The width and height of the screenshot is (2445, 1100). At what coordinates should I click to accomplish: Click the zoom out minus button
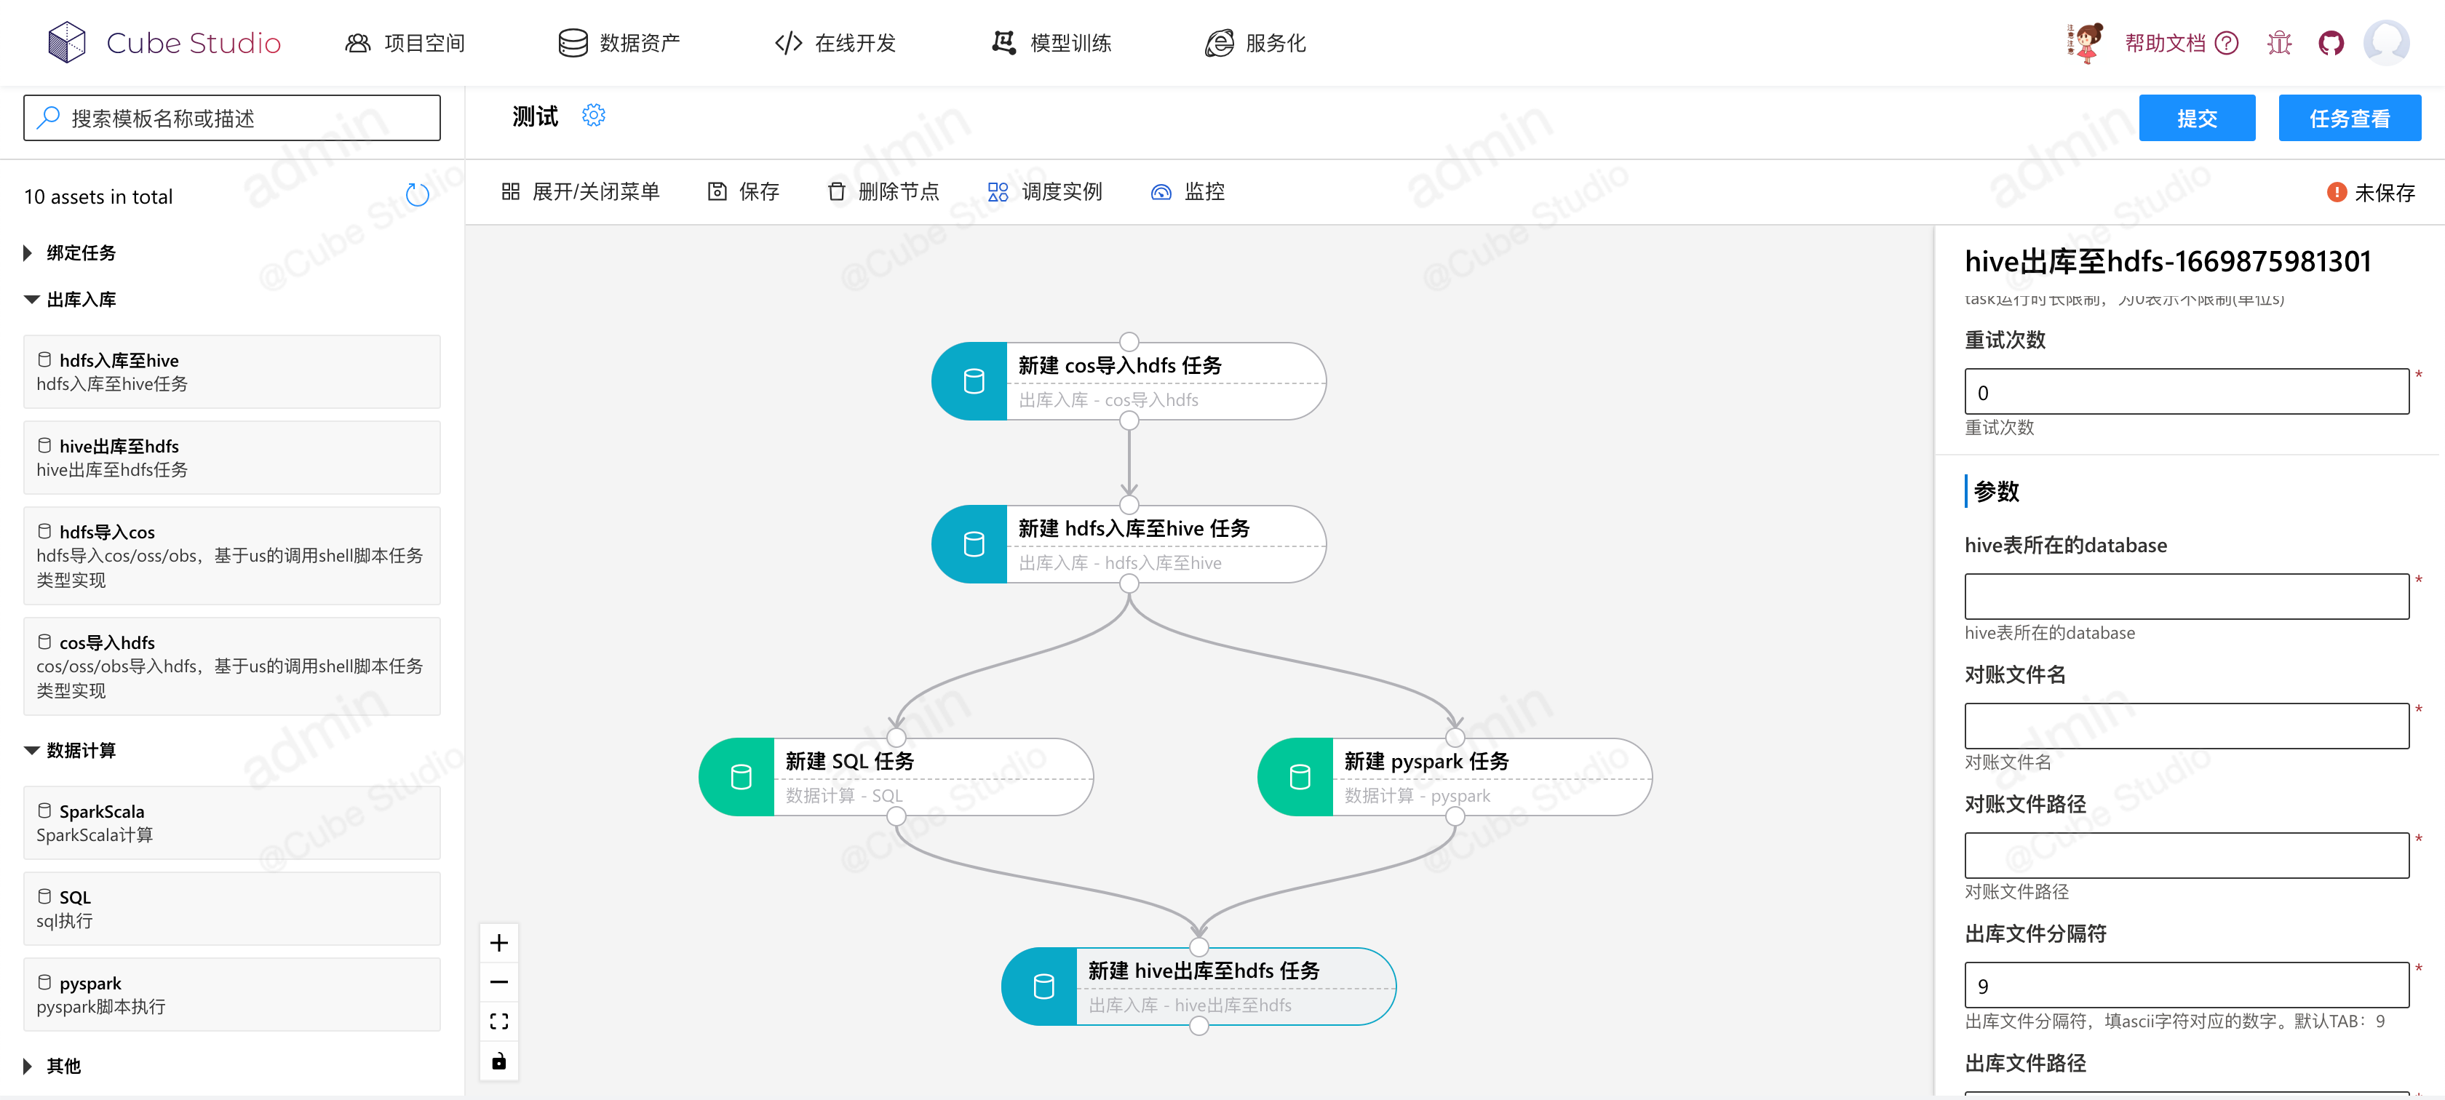click(498, 981)
